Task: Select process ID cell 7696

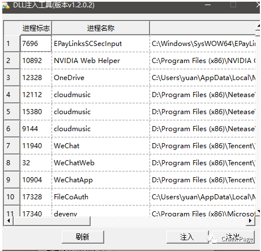Action: tap(36, 44)
